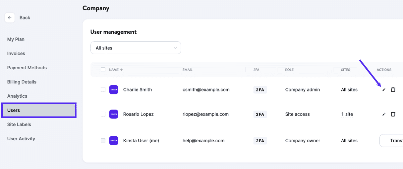Open Billing Details page

tap(22, 82)
